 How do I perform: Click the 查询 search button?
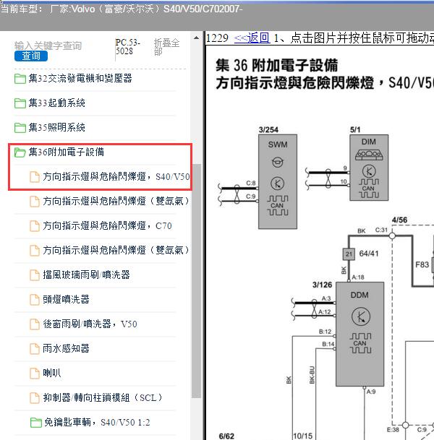pos(31,56)
